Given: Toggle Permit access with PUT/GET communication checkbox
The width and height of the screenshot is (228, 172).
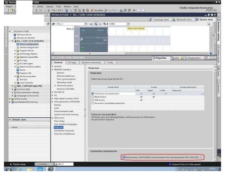Looking at the screenshot, I should [123, 157].
